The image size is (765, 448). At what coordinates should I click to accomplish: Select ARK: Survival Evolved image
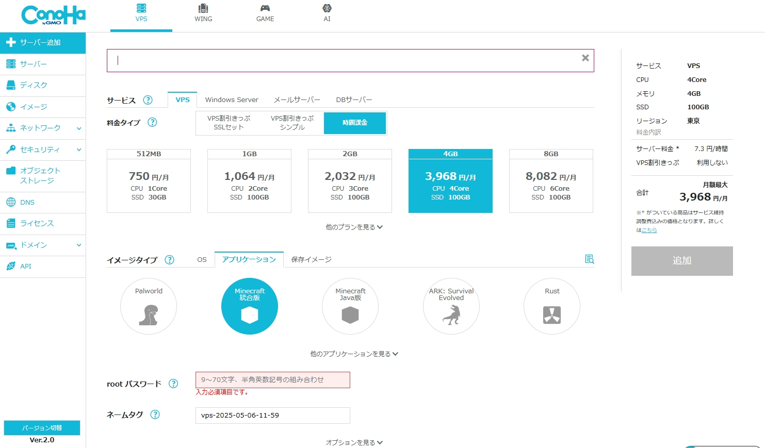tap(451, 306)
